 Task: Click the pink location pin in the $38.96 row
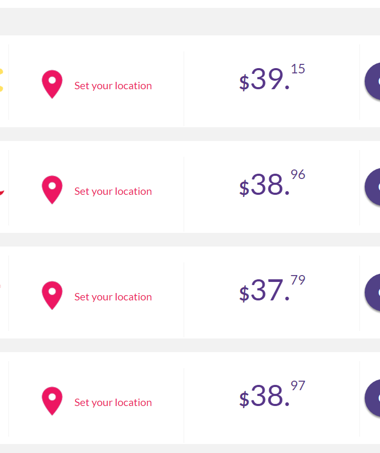click(x=52, y=190)
